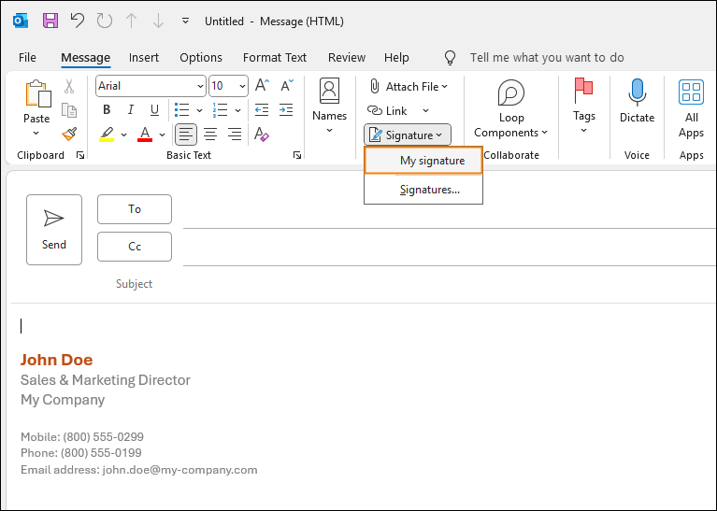Go to previous item up arrow
This screenshot has width=717, height=511.
(131, 21)
